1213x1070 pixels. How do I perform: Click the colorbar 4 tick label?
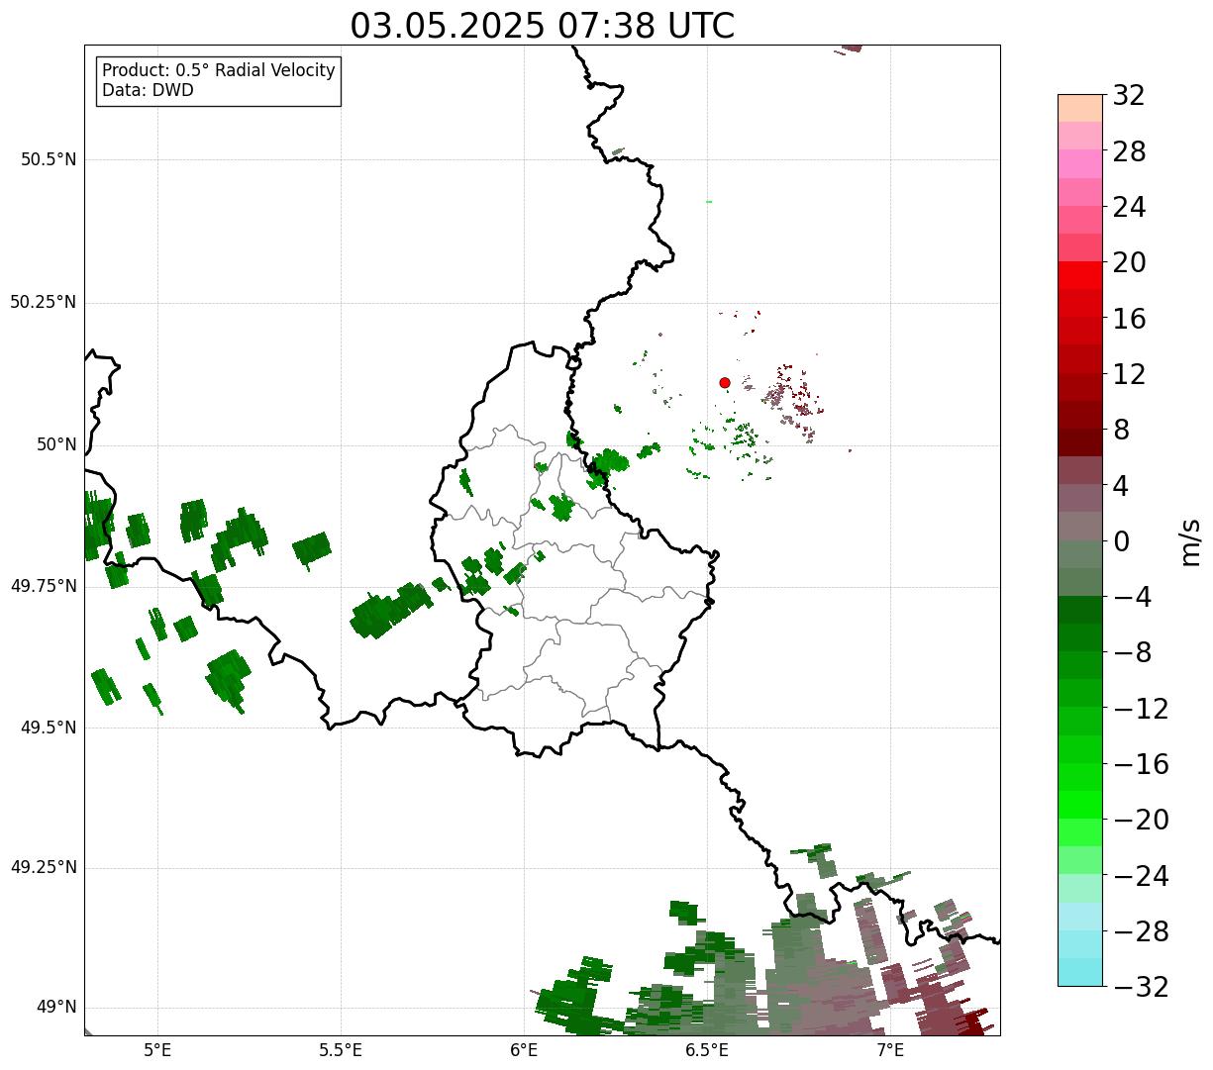tap(1121, 486)
